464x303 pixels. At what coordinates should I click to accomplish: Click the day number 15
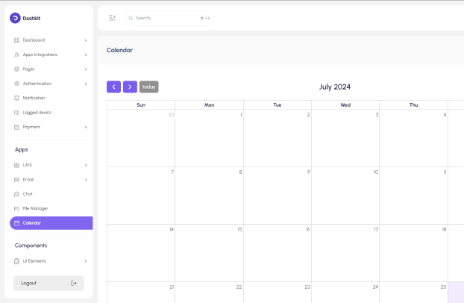click(239, 230)
